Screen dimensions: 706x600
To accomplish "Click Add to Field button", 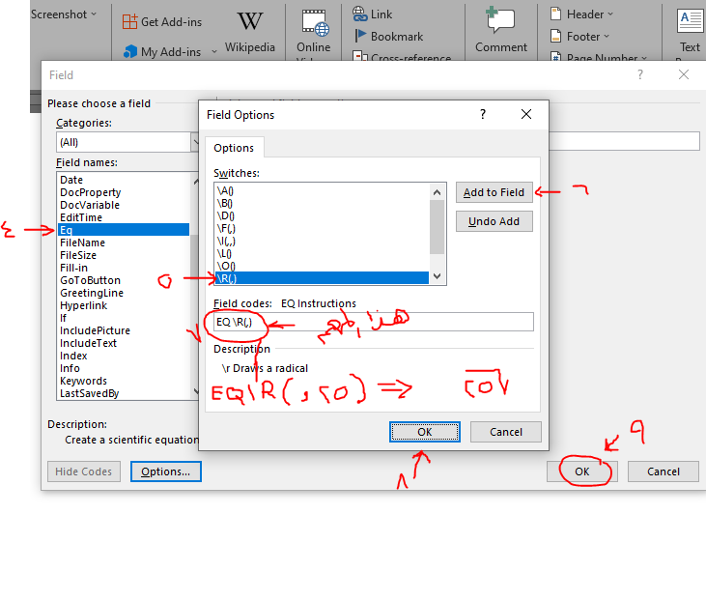I will coord(494,192).
